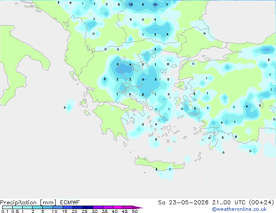This screenshot has height=213, width=276.
Task: Click the '25' legend scale label
Action: pos(84,211)
